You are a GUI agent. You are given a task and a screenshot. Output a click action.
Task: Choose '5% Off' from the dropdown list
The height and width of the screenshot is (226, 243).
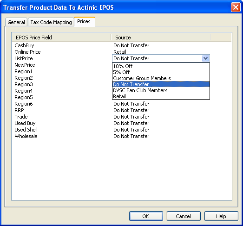(161, 72)
